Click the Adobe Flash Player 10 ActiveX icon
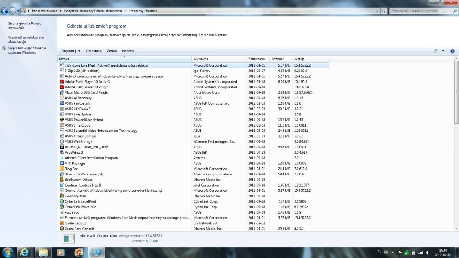Screen dimensions: 459x258 click(x=62, y=81)
